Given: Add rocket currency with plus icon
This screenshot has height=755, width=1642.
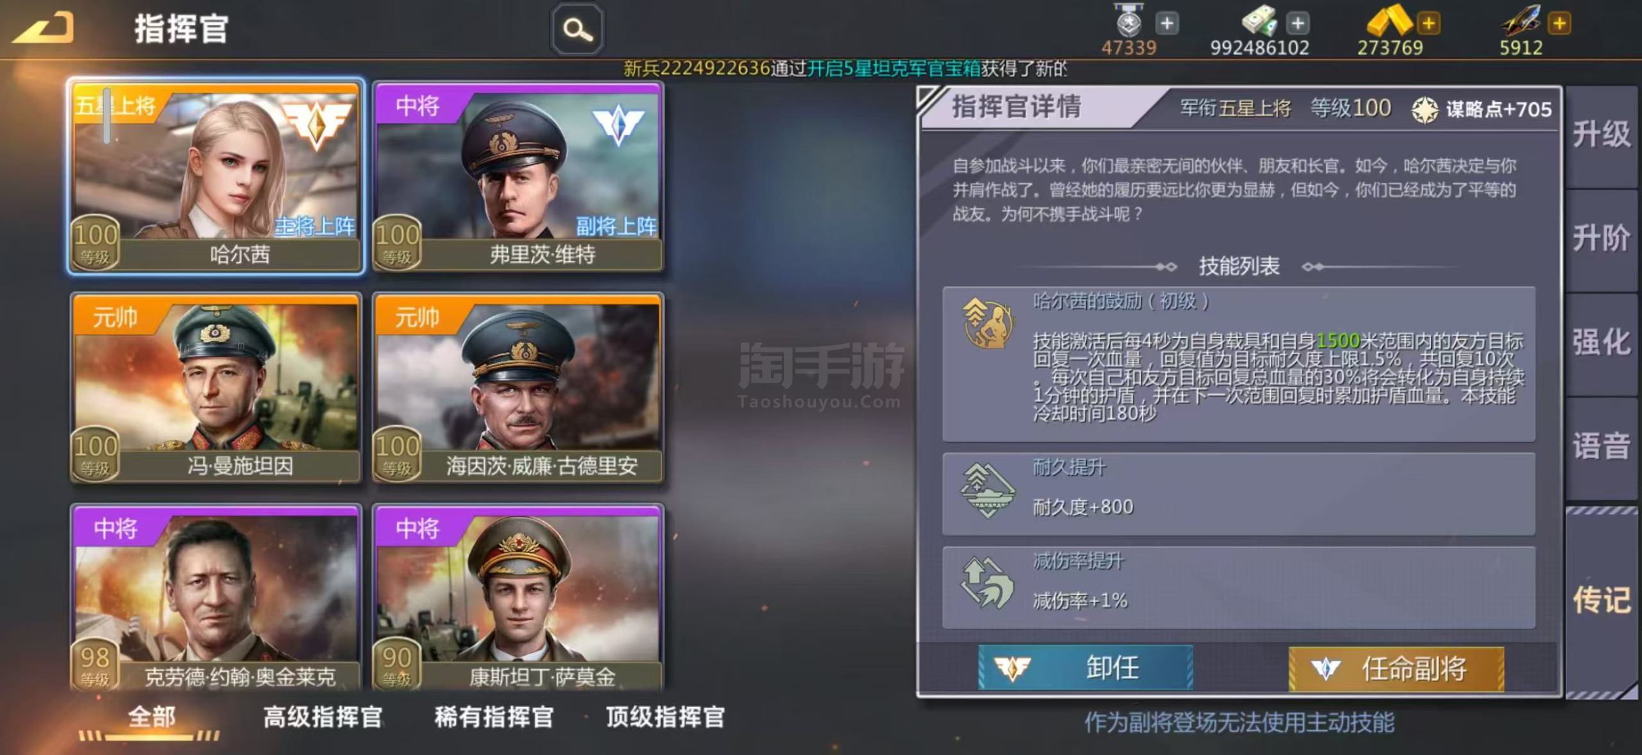Looking at the screenshot, I should point(1559,24).
